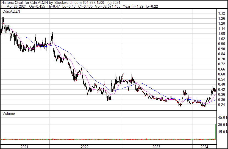228x149 pixels.
Task: Click the 1.26 price axis value
Action: [222, 18]
